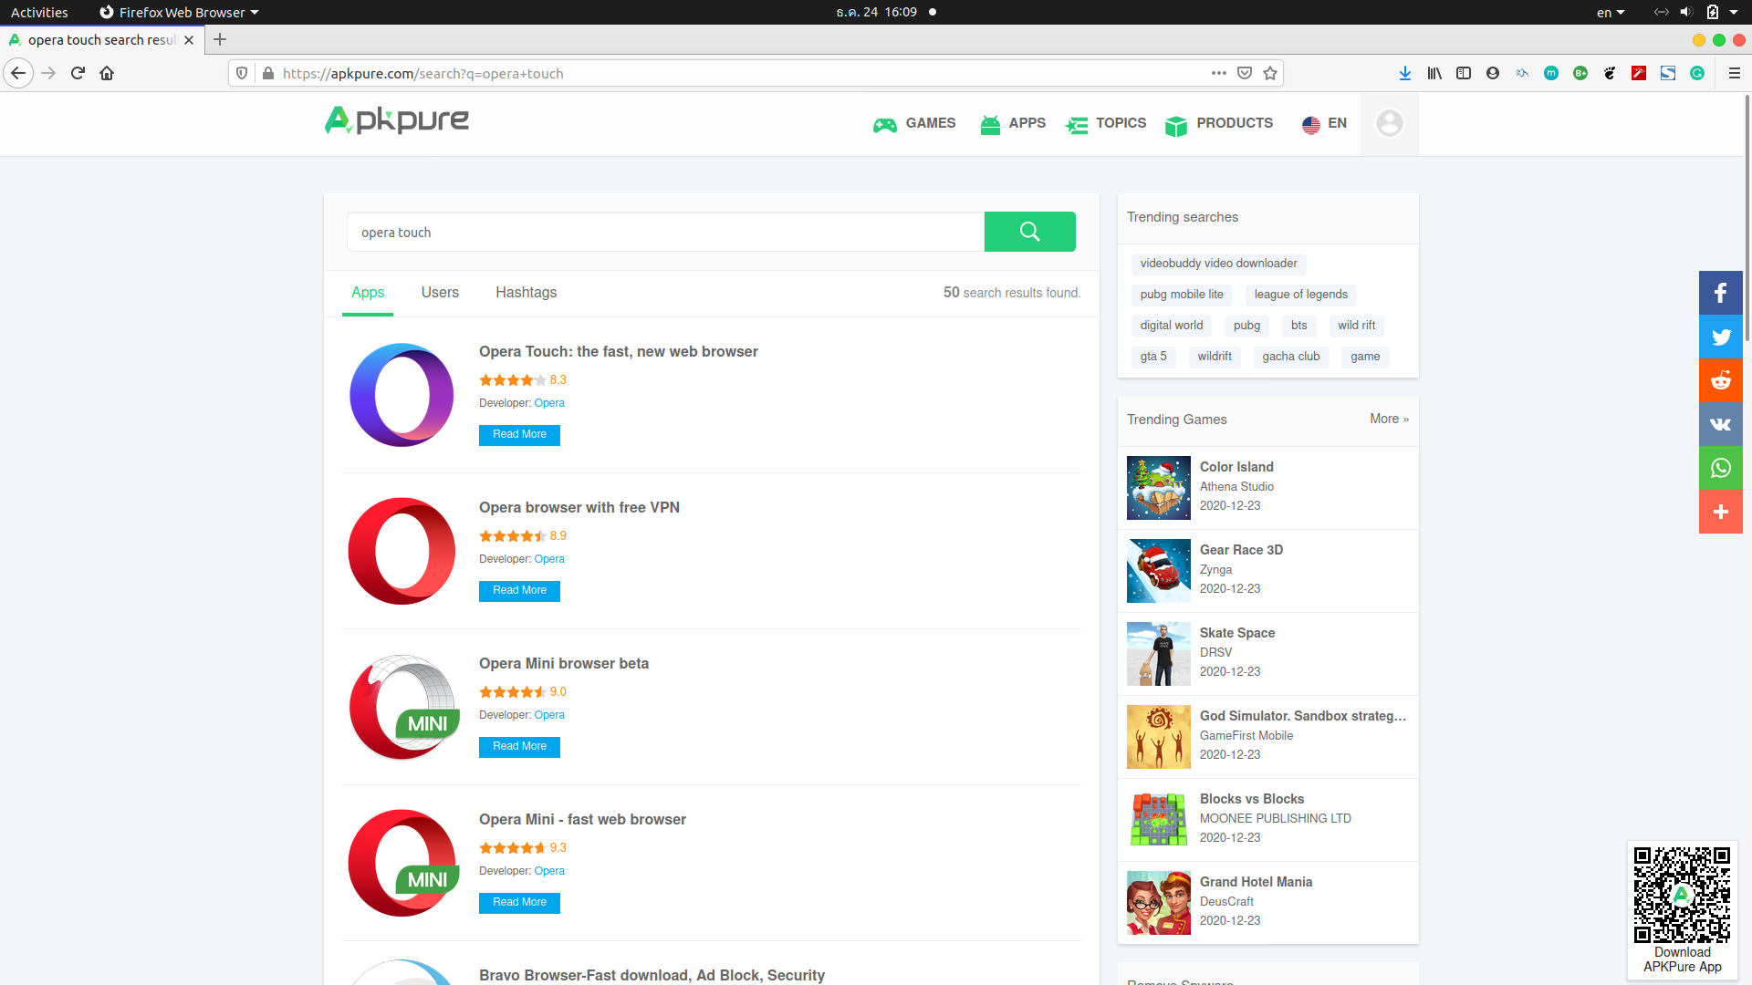Open new browser tab plus button
Screen dimensions: 1752x985
coord(220,39)
